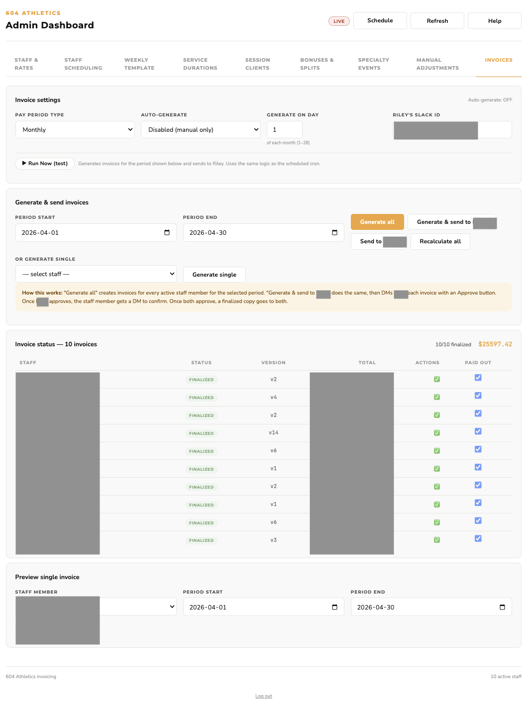Click Generate single button
The height and width of the screenshot is (708, 530).
[x=214, y=275]
